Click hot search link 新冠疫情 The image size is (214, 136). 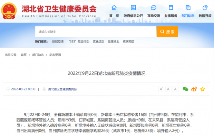click(x=58, y=41)
